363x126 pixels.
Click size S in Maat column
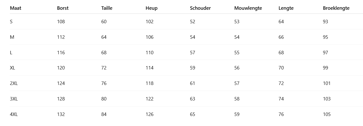11,22
